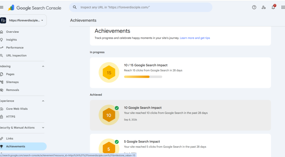
Task: Open the Help question mark icon
Action: tap(254, 7)
